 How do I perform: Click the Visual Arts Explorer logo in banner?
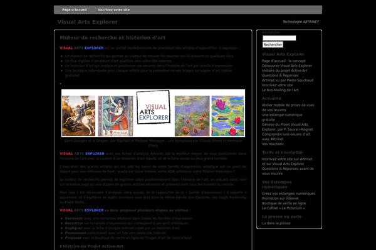tap(154, 107)
